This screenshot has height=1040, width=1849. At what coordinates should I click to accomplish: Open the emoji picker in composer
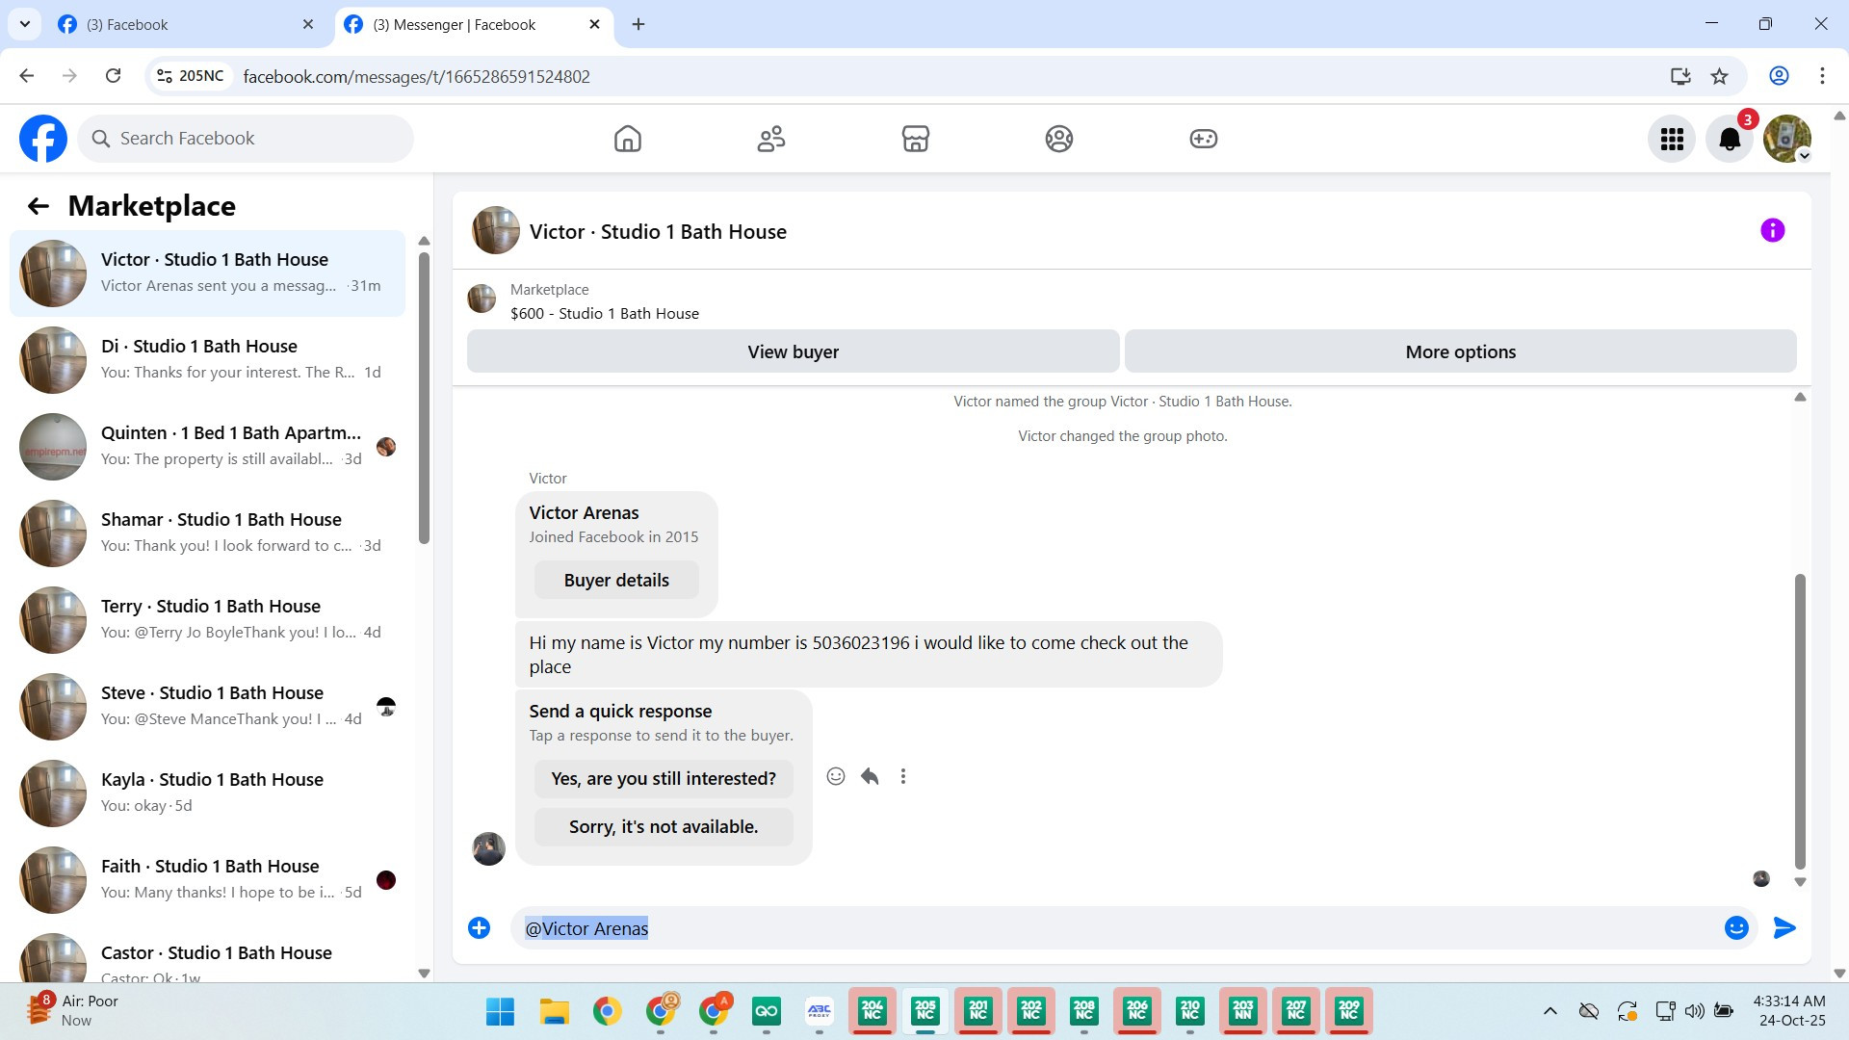pos(1736,927)
